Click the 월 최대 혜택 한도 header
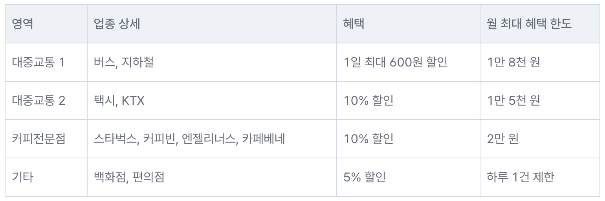The height and width of the screenshot is (201, 605). click(x=540, y=24)
